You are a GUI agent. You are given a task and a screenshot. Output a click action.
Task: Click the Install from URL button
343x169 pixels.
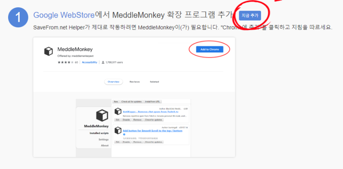[x=153, y=101]
